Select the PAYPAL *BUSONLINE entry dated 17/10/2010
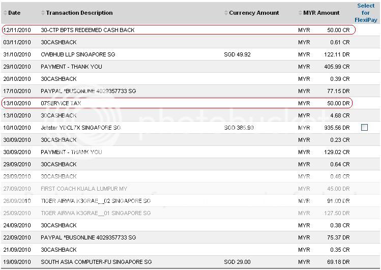This screenshot has width=381, height=270. [88, 91]
